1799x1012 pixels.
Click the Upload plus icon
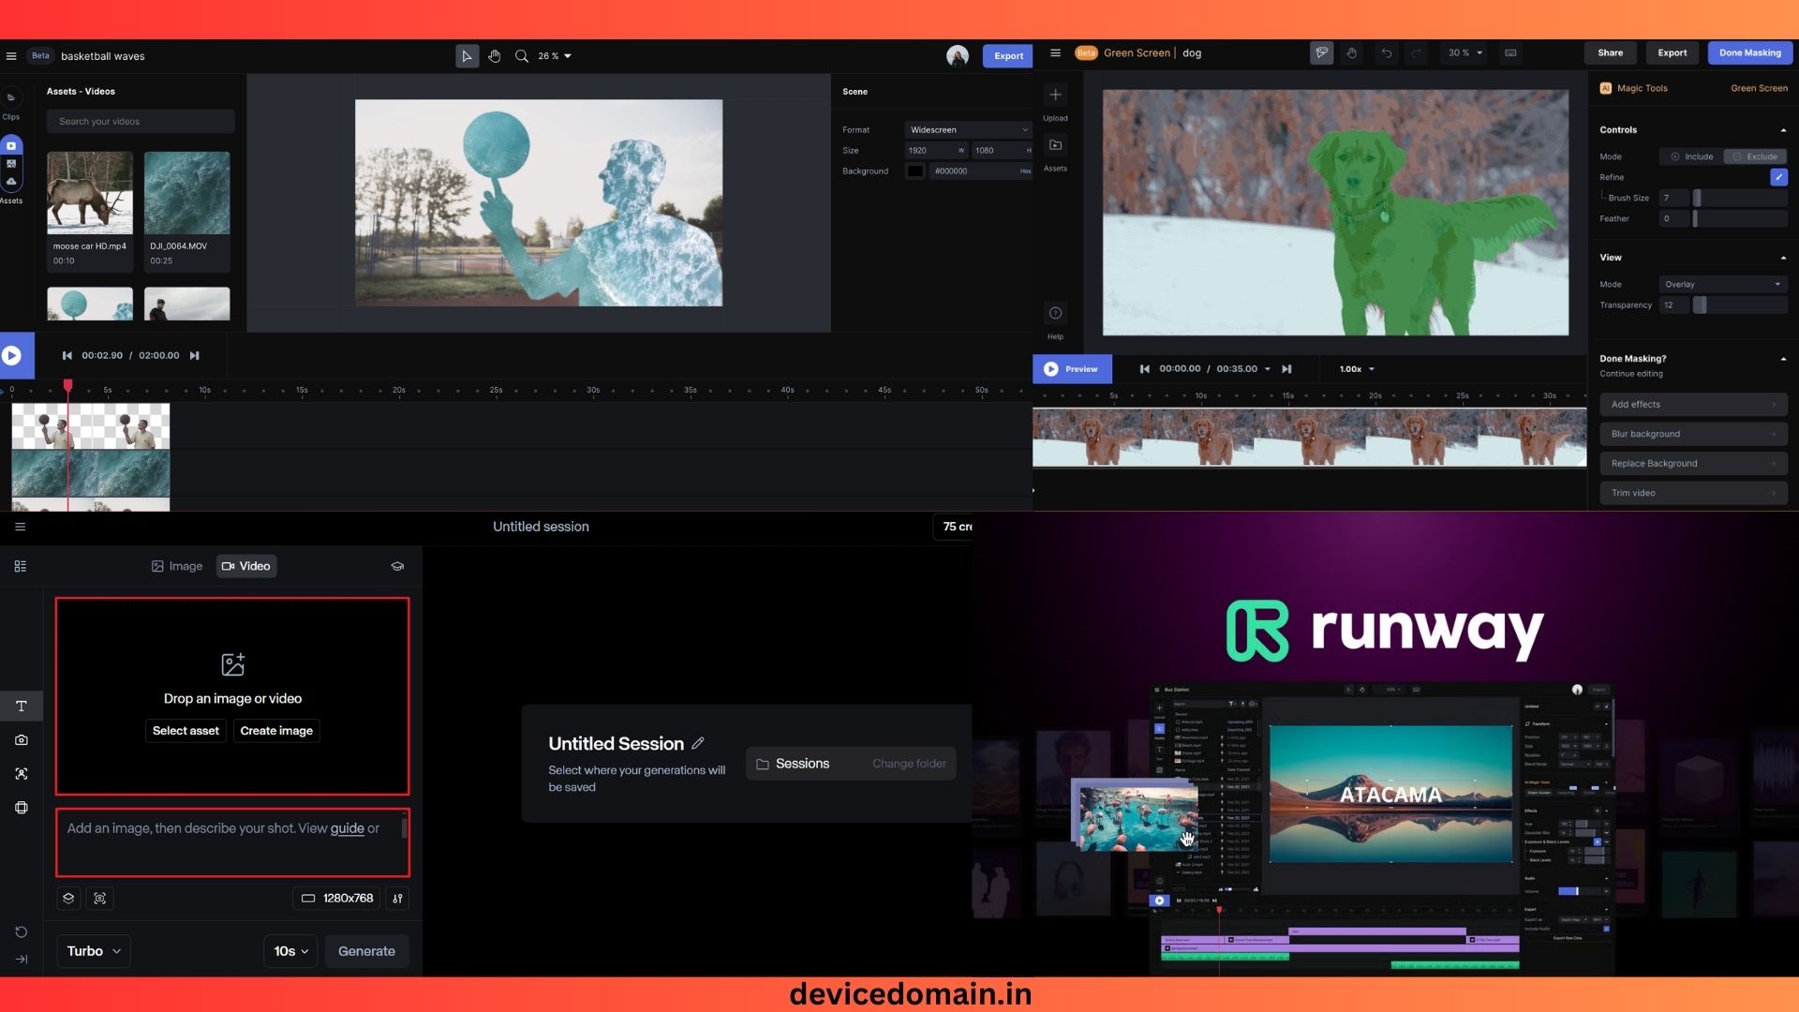pyautogui.click(x=1055, y=95)
